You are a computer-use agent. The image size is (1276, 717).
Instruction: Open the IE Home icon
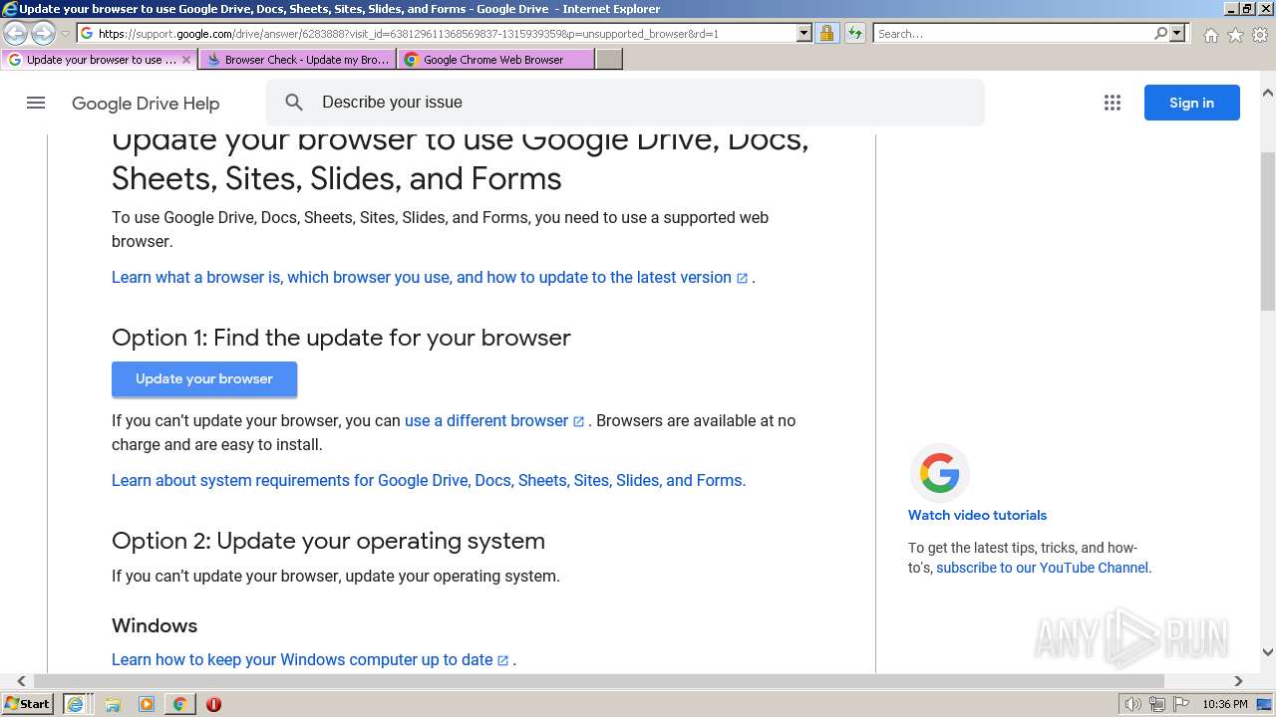(x=1210, y=35)
